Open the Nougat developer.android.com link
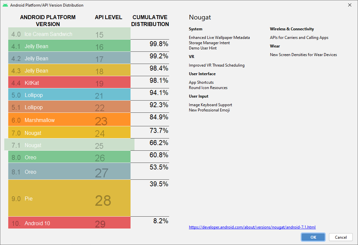The image size is (358, 245). point(252,227)
